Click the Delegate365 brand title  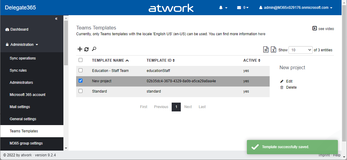point(20,8)
